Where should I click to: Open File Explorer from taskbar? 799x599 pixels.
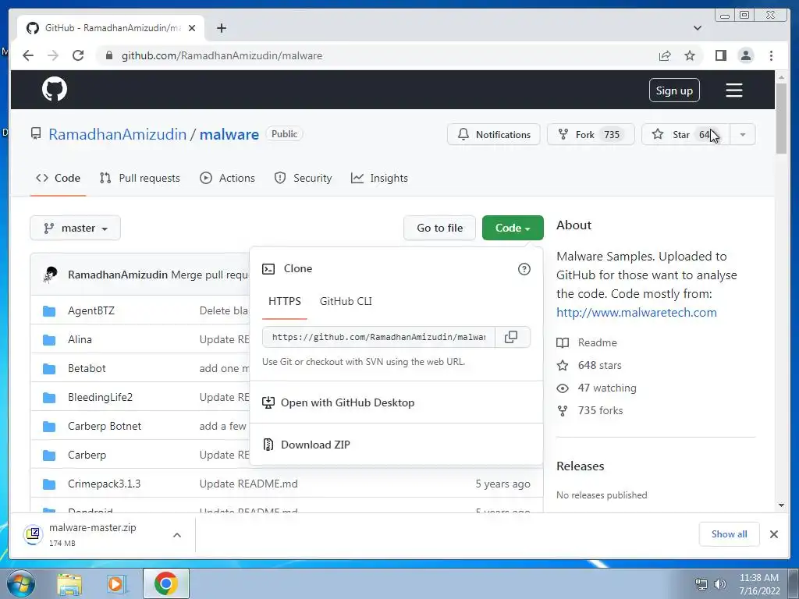(69, 584)
